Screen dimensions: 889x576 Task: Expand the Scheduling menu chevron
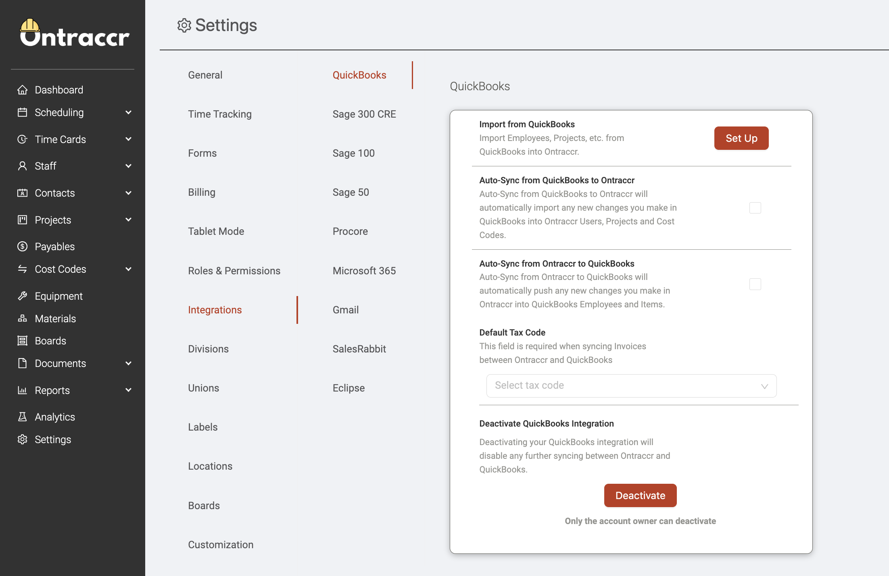[x=128, y=112]
